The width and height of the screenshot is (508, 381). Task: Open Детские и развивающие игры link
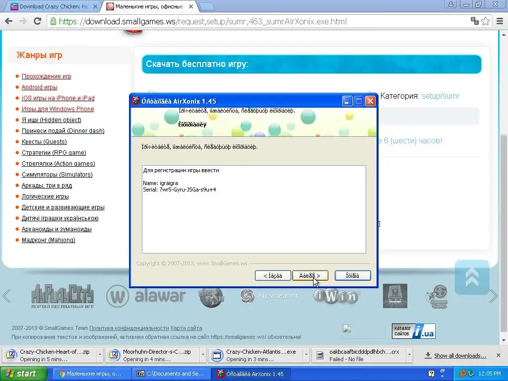tap(63, 207)
